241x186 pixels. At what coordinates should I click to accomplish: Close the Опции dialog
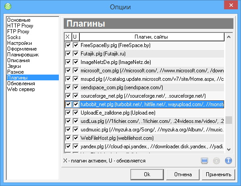click(x=231, y=5)
